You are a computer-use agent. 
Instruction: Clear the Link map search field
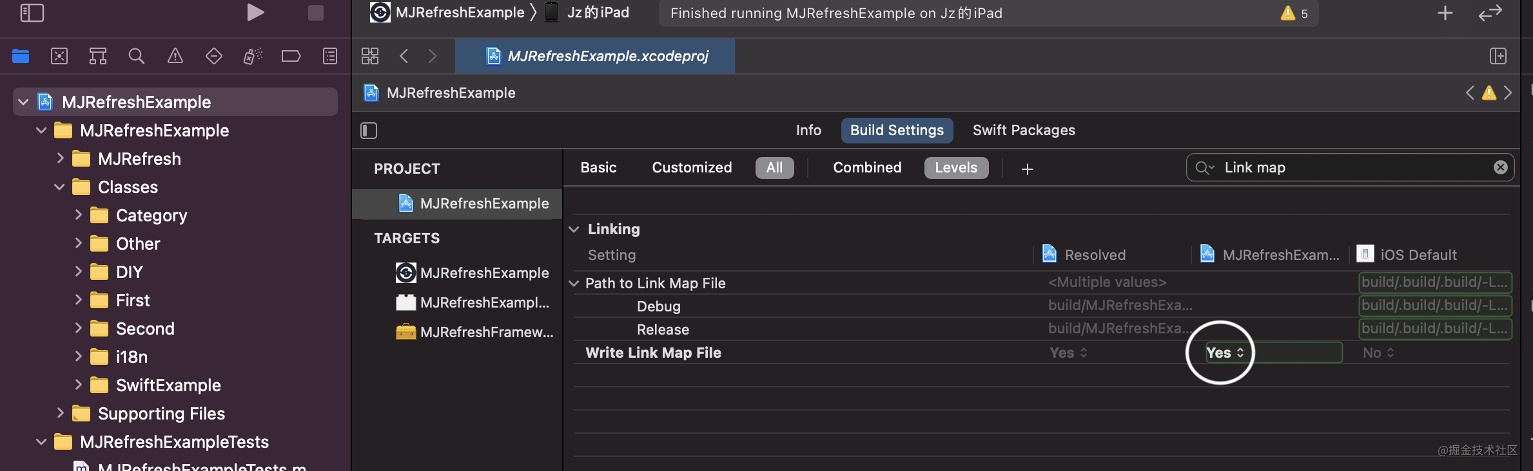point(1501,167)
